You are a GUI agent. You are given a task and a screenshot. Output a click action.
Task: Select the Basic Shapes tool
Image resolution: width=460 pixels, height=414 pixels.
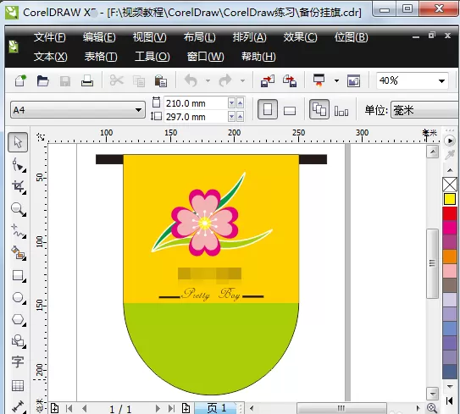[x=19, y=341]
